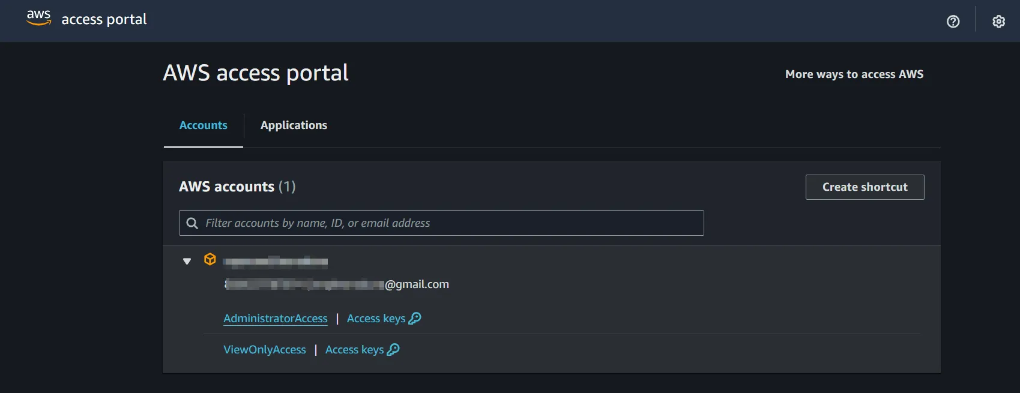Viewport: 1020px width, 393px height.
Task: Open the help question mark icon
Action: click(953, 22)
